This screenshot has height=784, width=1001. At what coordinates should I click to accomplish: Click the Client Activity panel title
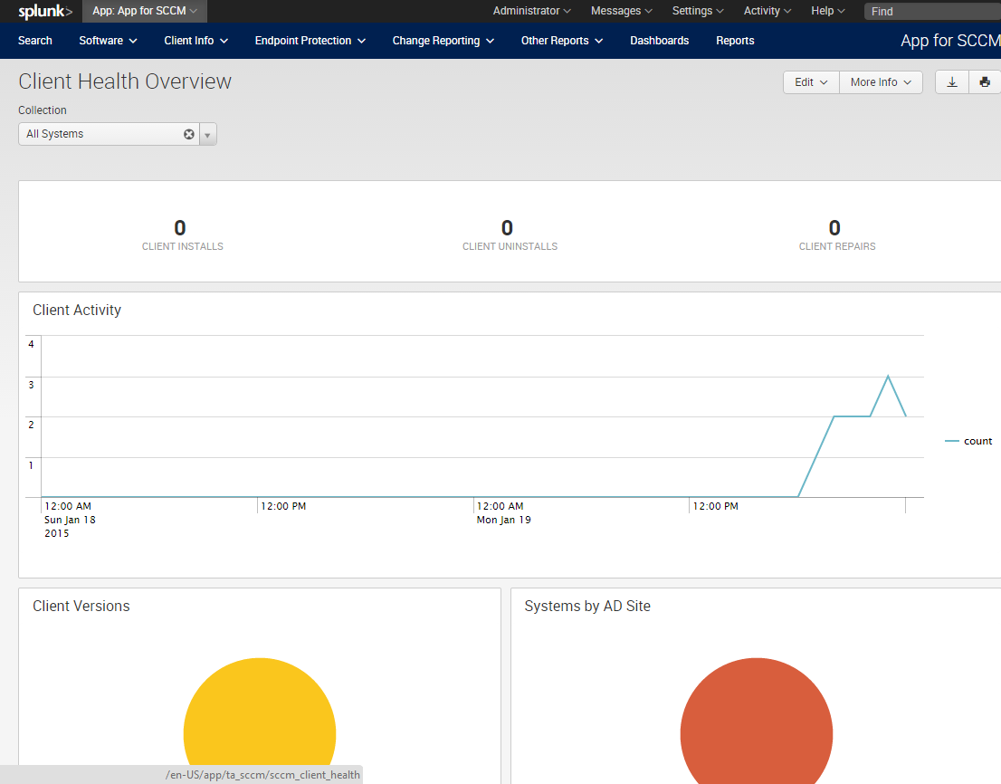[77, 311]
